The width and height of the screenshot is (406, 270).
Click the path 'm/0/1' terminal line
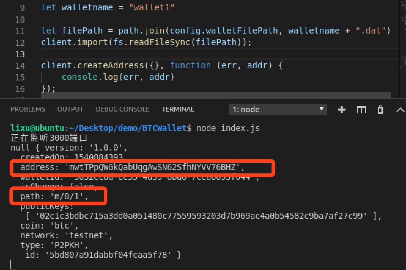(x=54, y=197)
